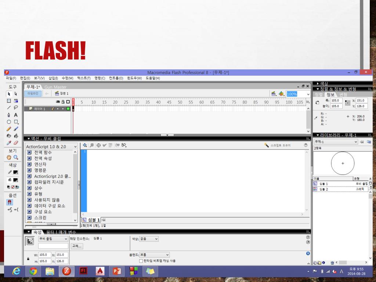Select the Brush tool

16,129
